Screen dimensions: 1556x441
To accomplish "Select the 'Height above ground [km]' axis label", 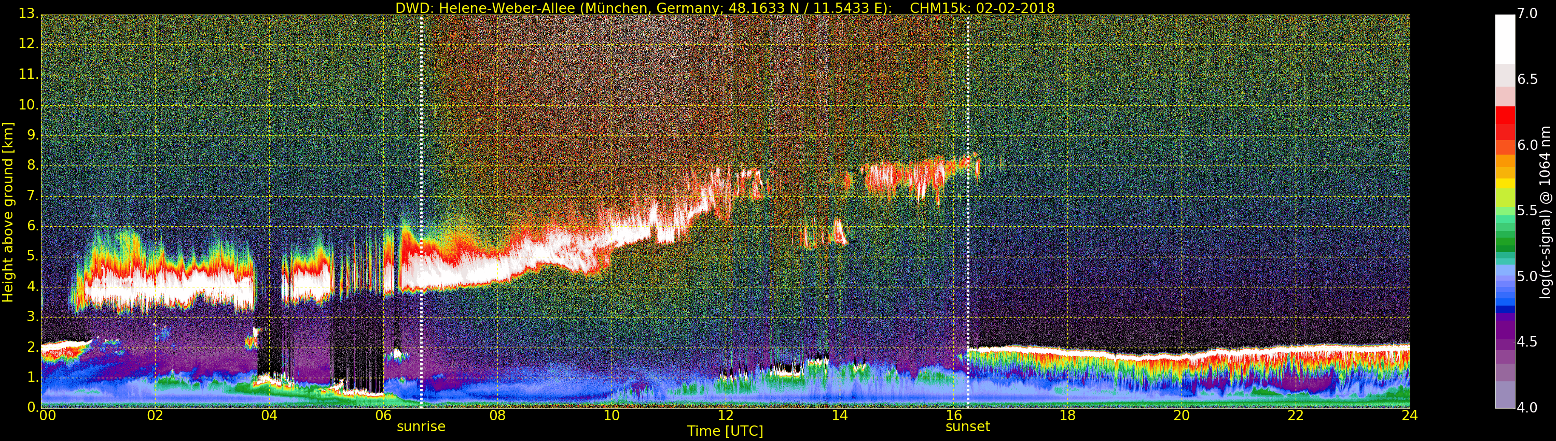I will coord(8,212).
